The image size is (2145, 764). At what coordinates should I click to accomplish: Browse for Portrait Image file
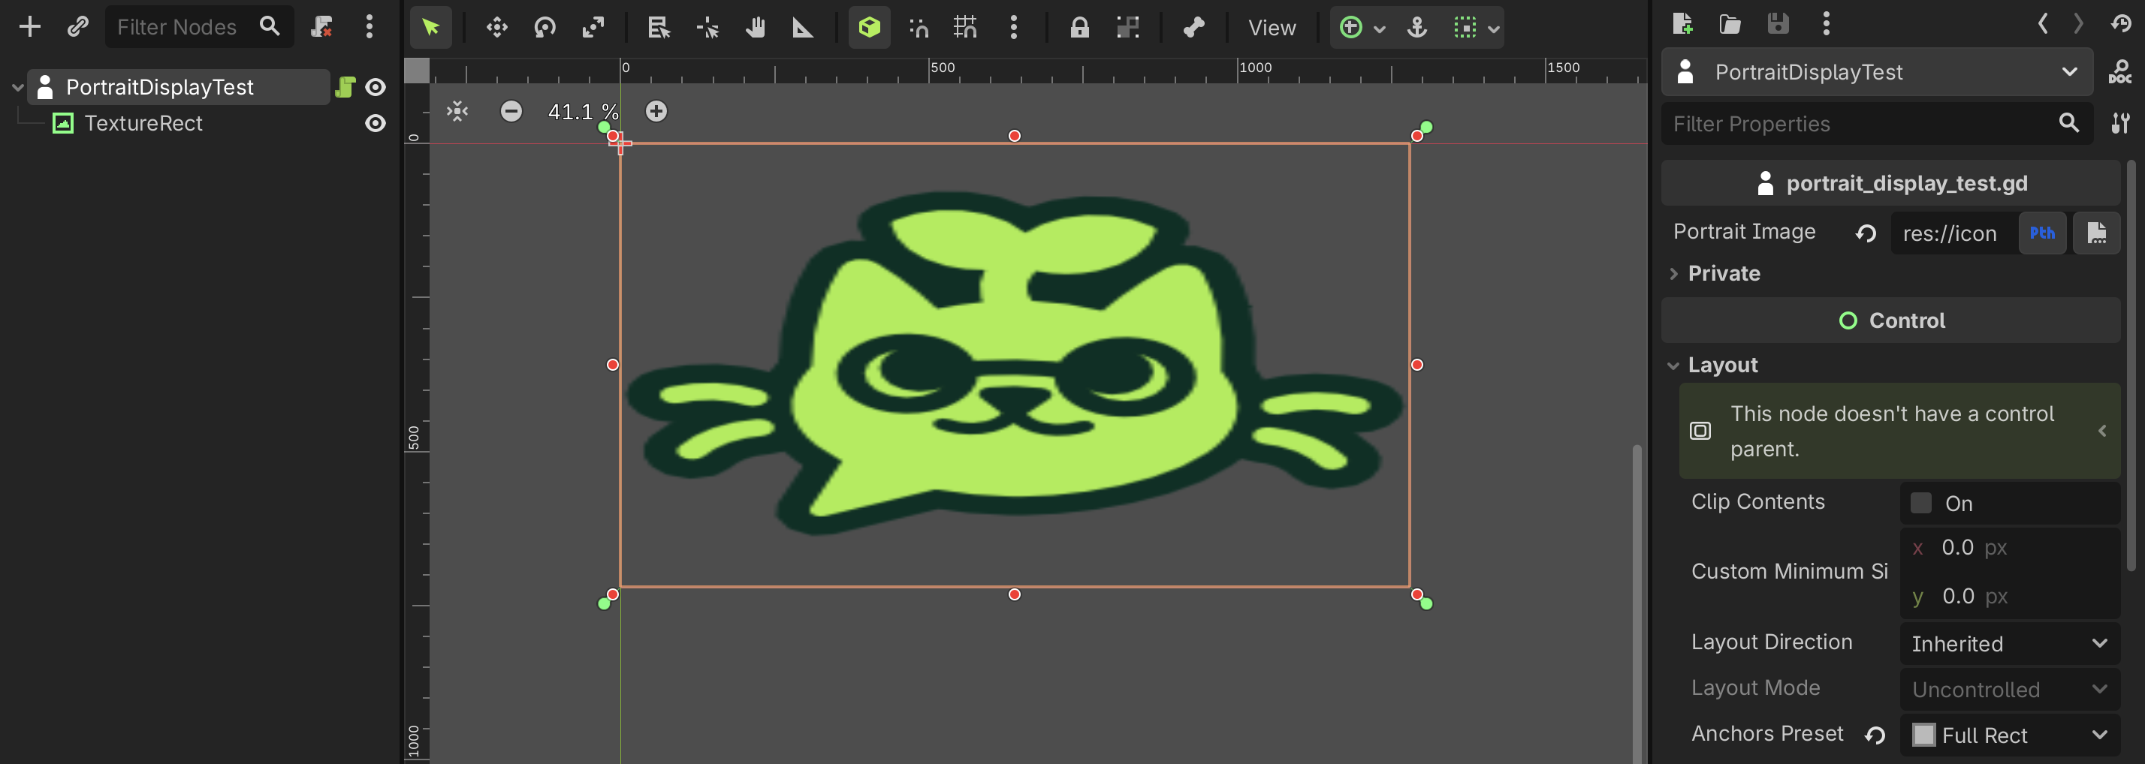pos(2096,233)
